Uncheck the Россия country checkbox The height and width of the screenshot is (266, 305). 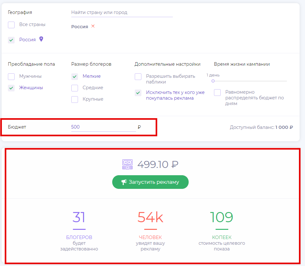click(11, 40)
